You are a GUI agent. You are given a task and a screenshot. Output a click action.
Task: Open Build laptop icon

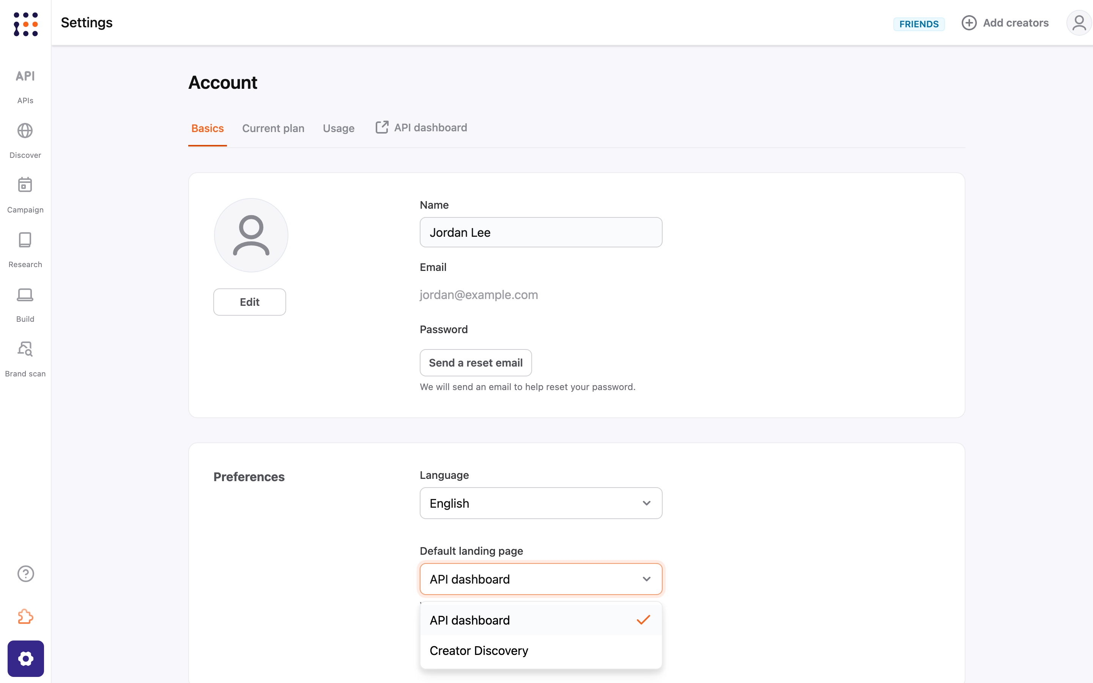tap(25, 294)
